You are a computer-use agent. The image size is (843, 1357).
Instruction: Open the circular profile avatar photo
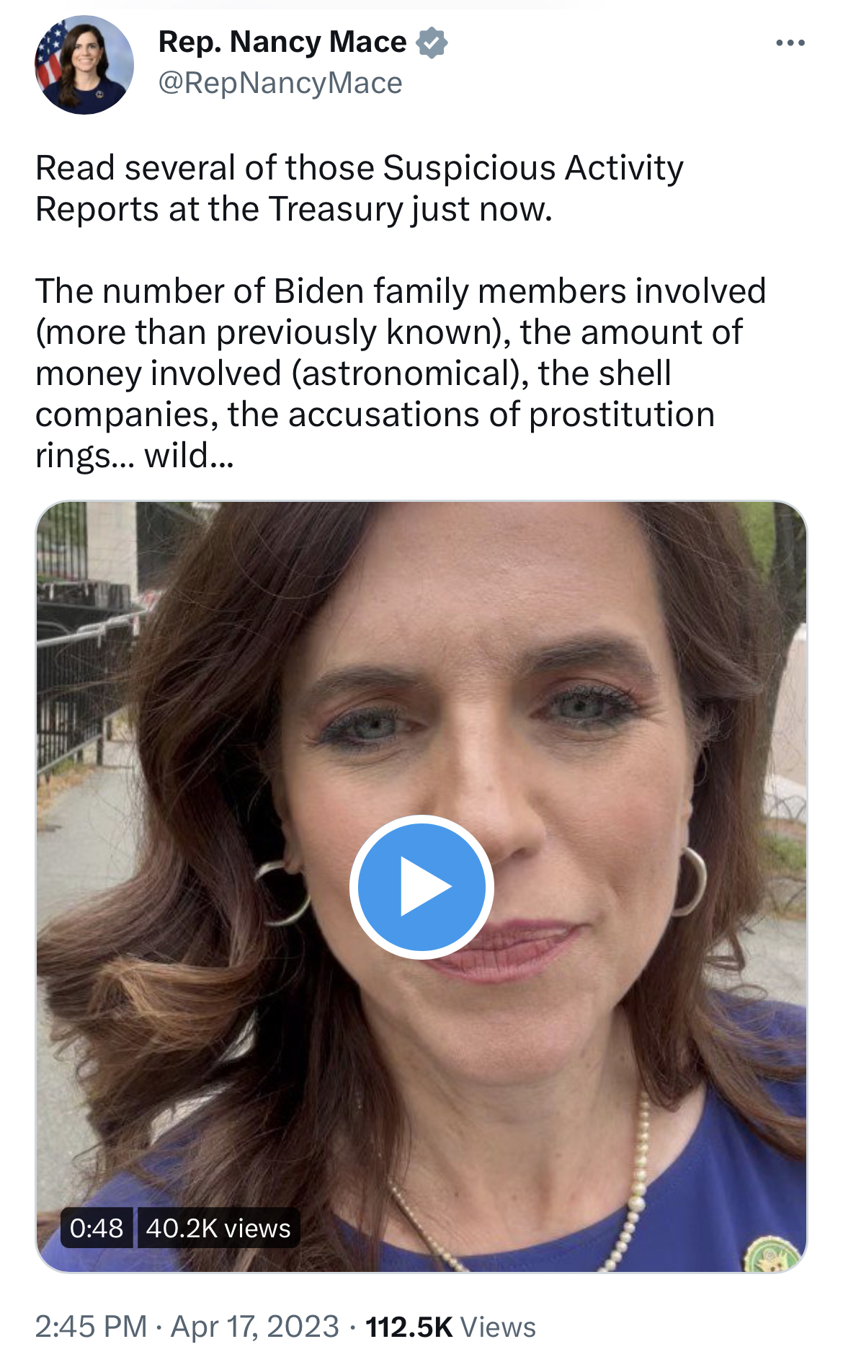(x=84, y=64)
